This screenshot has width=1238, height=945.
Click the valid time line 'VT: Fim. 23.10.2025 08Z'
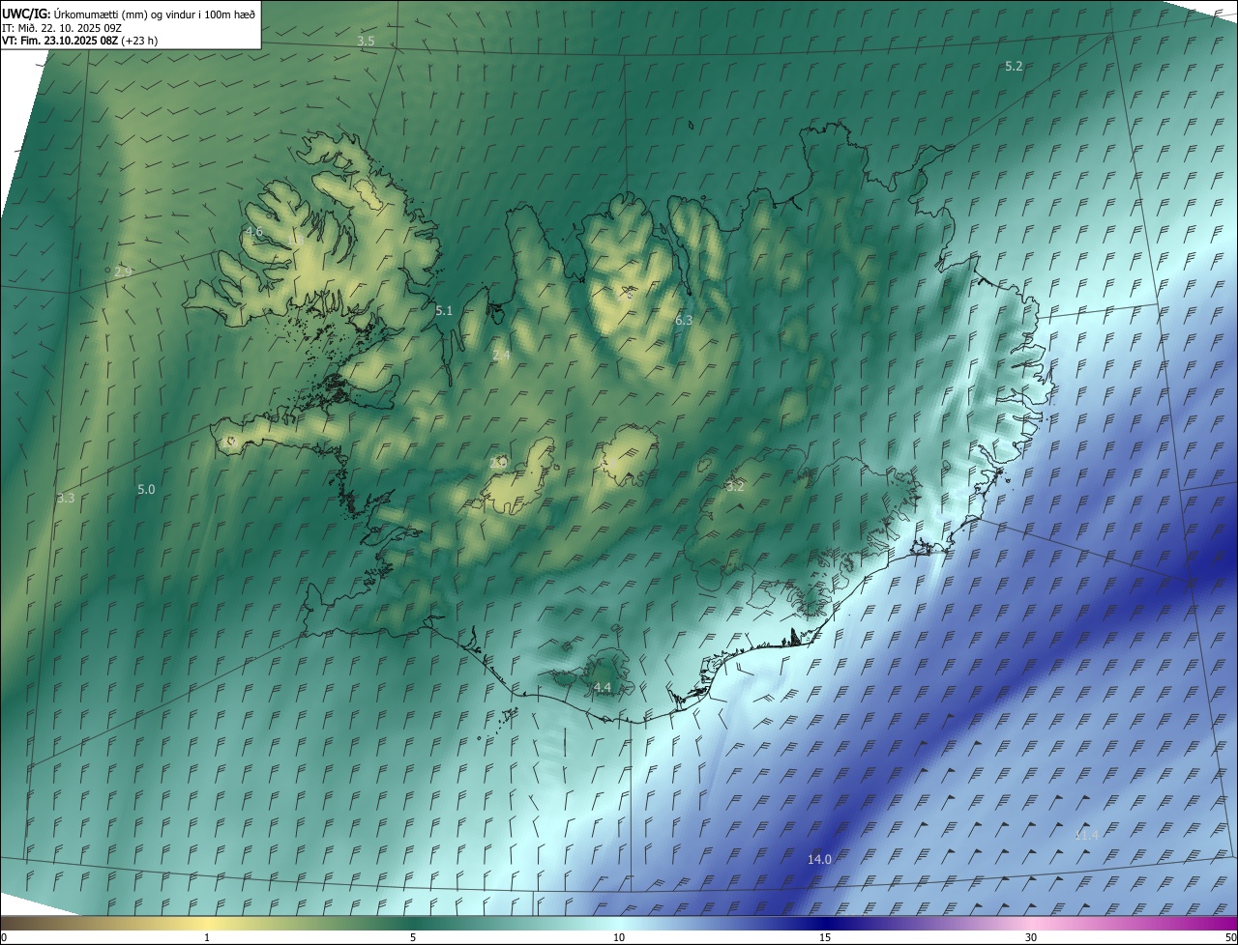(x=61, y=41)
